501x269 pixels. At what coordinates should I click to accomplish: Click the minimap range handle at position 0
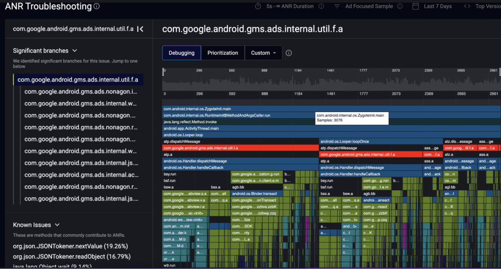coord(163,72)
